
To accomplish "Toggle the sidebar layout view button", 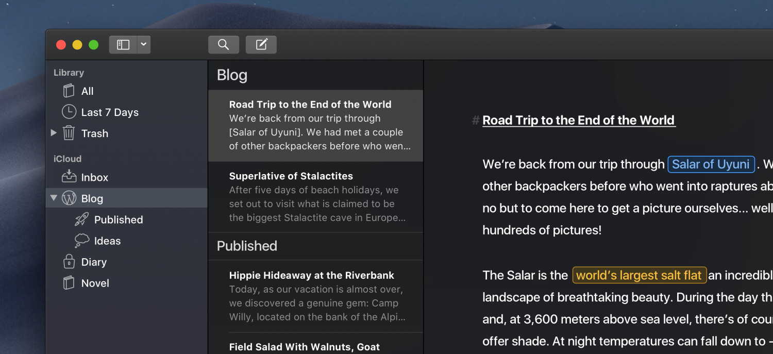I will [x=123, y=45].
